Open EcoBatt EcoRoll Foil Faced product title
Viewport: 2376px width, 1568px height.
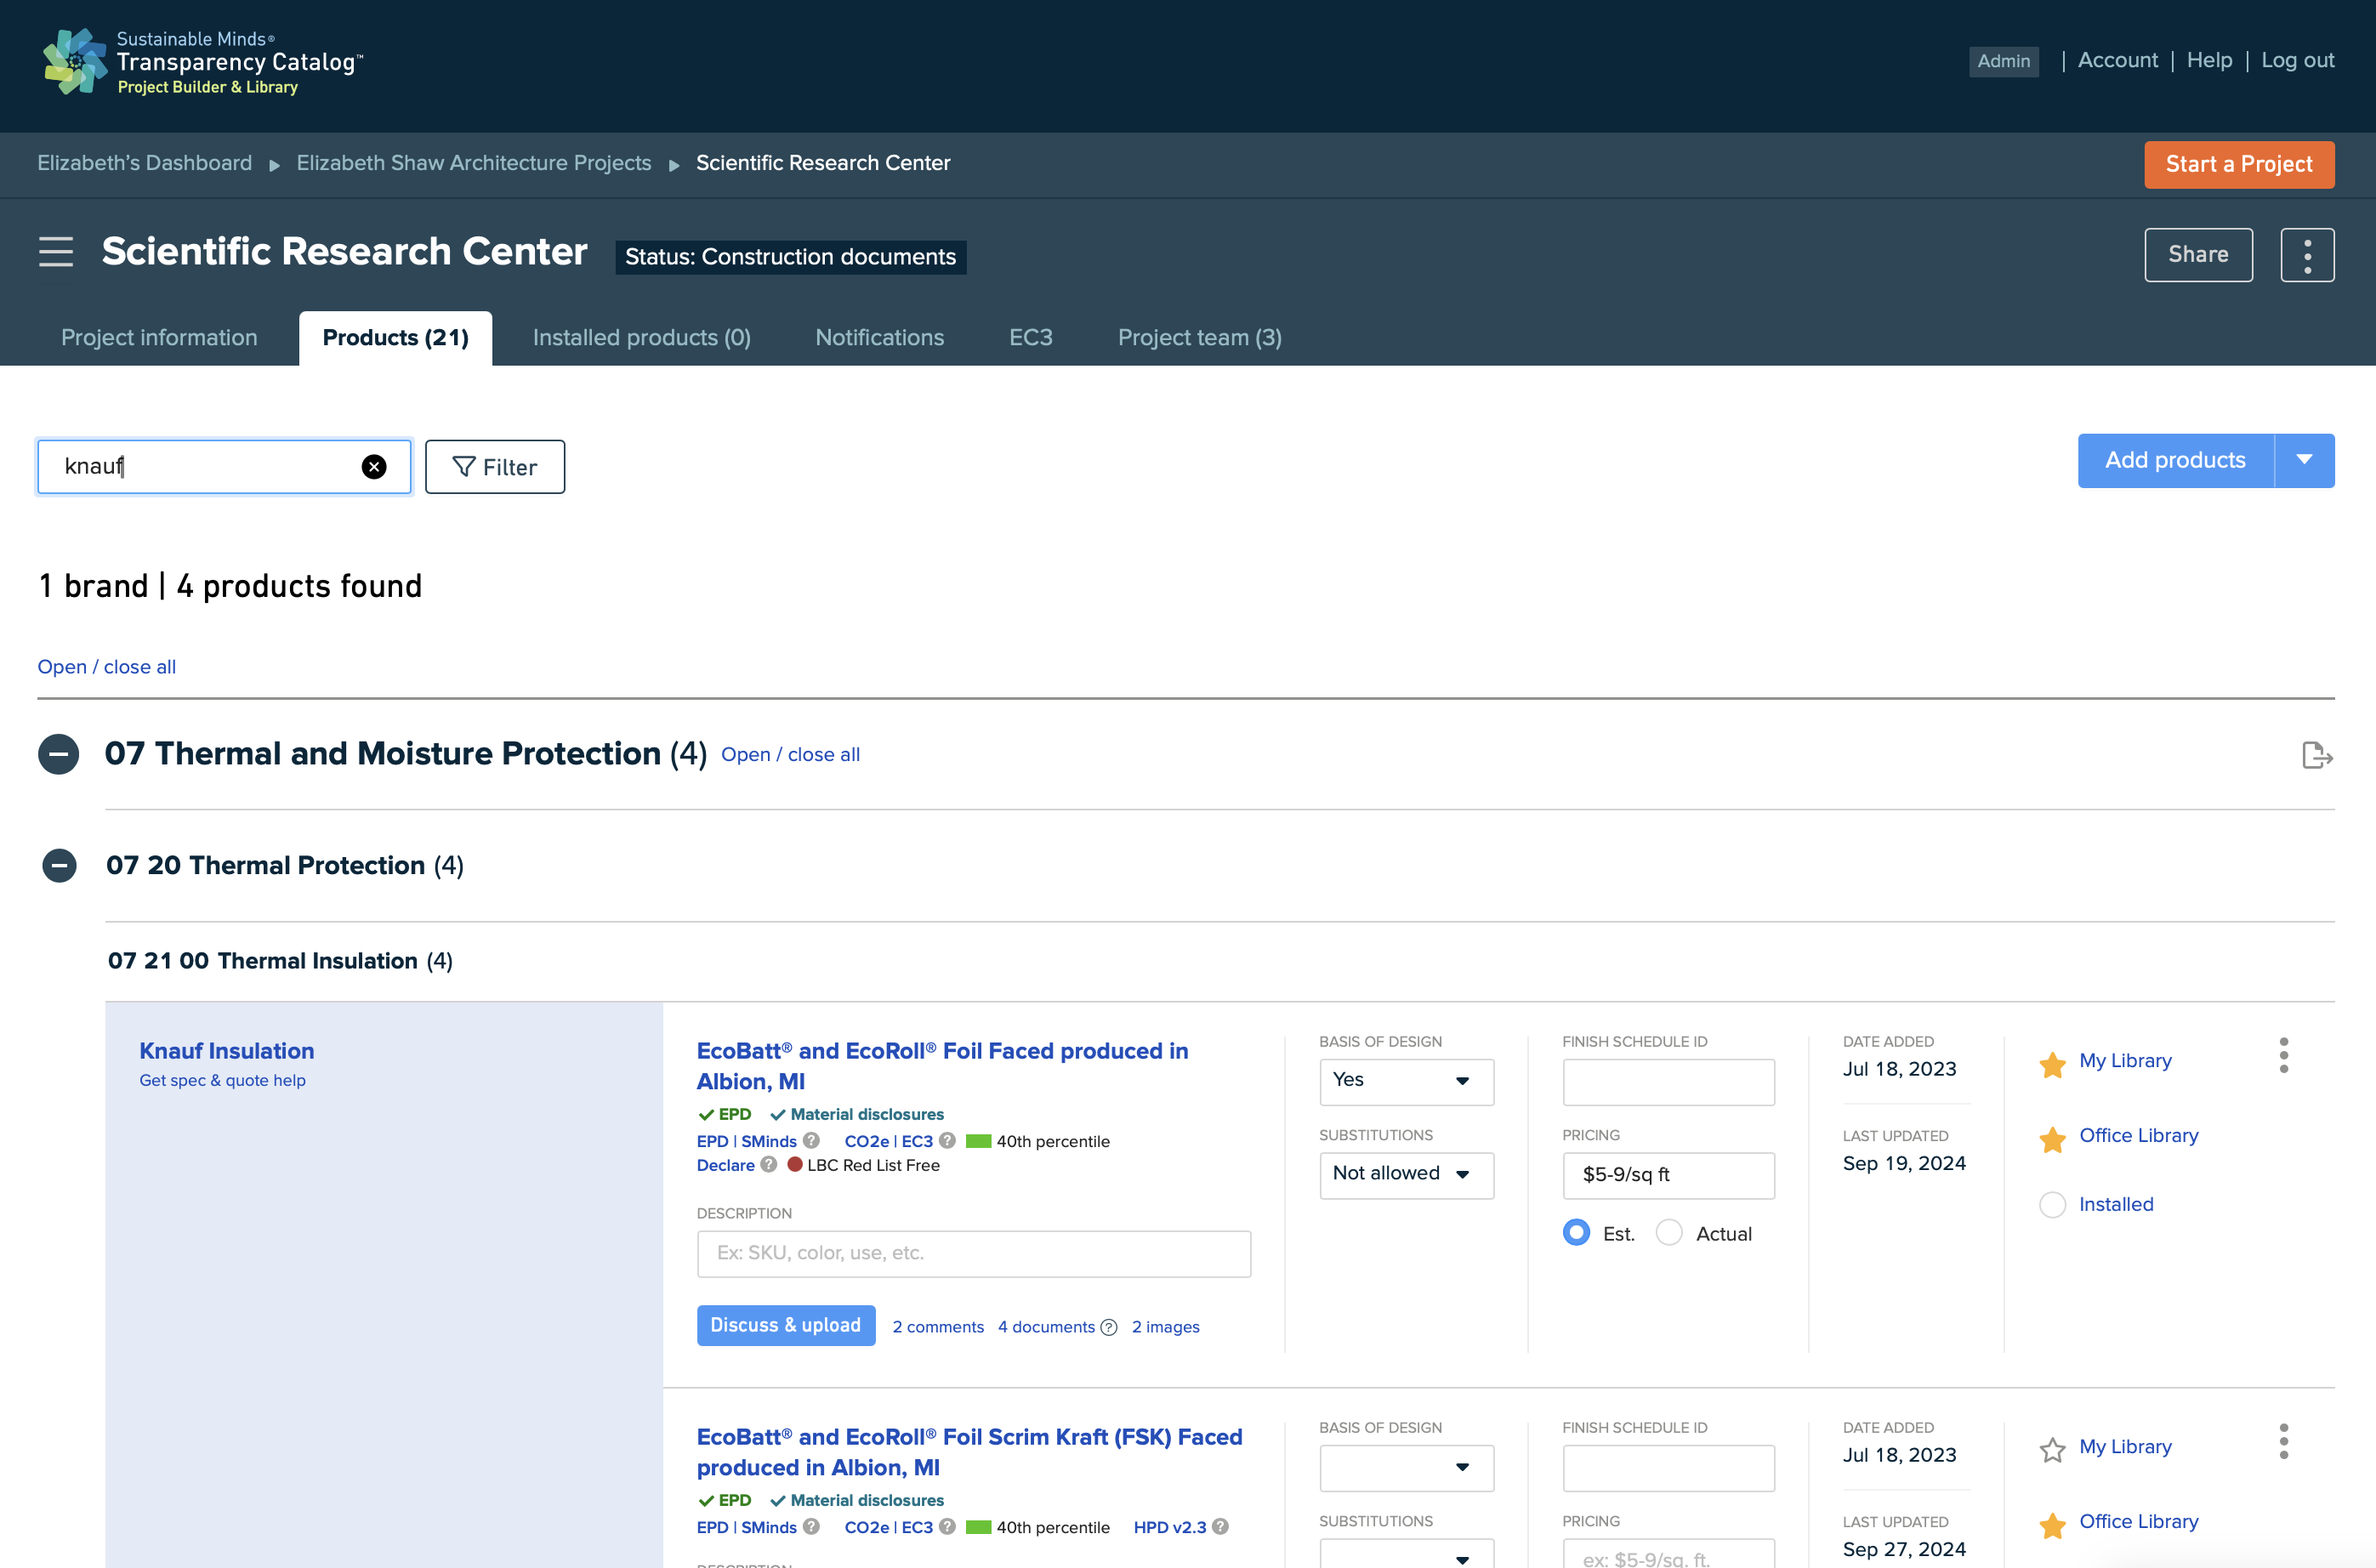pyautogui.click(x=942, y=1066)
